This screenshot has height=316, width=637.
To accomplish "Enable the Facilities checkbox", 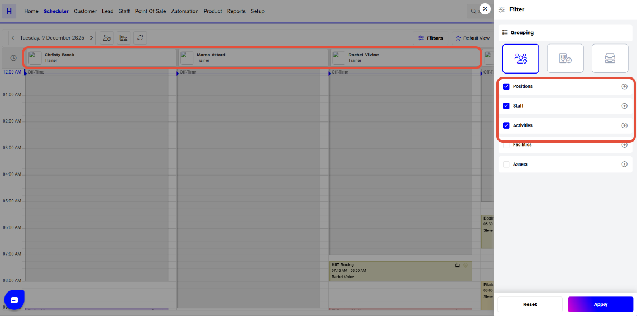I will tap(506, 145).
